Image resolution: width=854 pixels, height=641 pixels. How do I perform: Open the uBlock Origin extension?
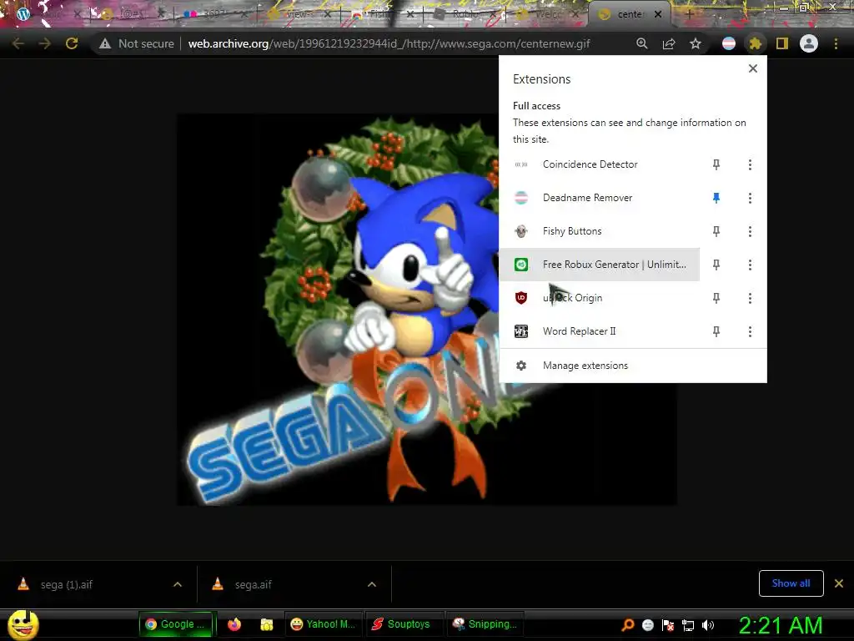pos(599,298)
